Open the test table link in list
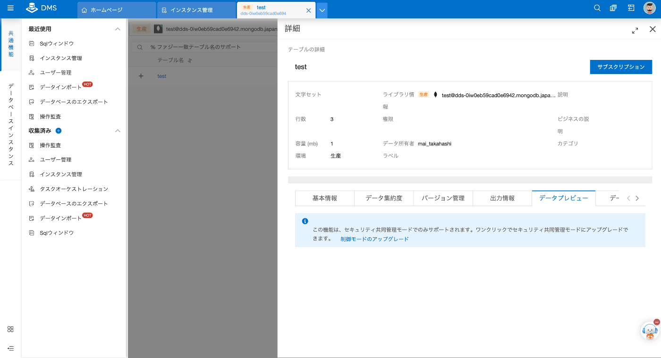The height and width of the screenshot is (358, 661). pyautogui.click(x=162, y=76)
